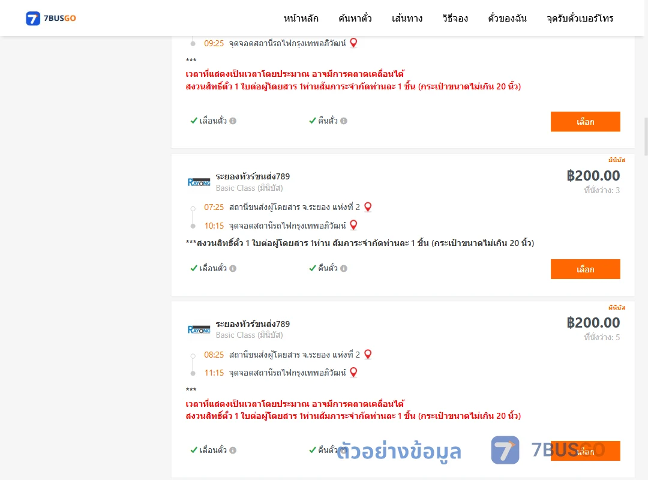Image resolution: width=648 pixels, height=480 pixels.
Task: Open map pin for 11:15 arrival stop
Action: tap(353, 372)
